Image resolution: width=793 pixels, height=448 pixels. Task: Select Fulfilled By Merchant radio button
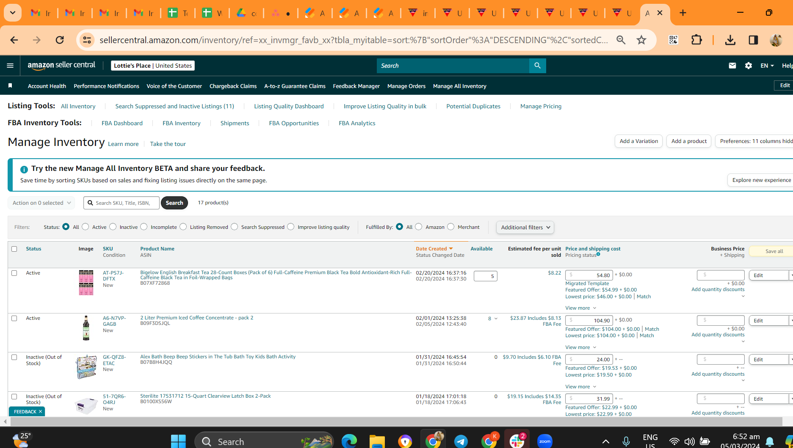[451, 227]
